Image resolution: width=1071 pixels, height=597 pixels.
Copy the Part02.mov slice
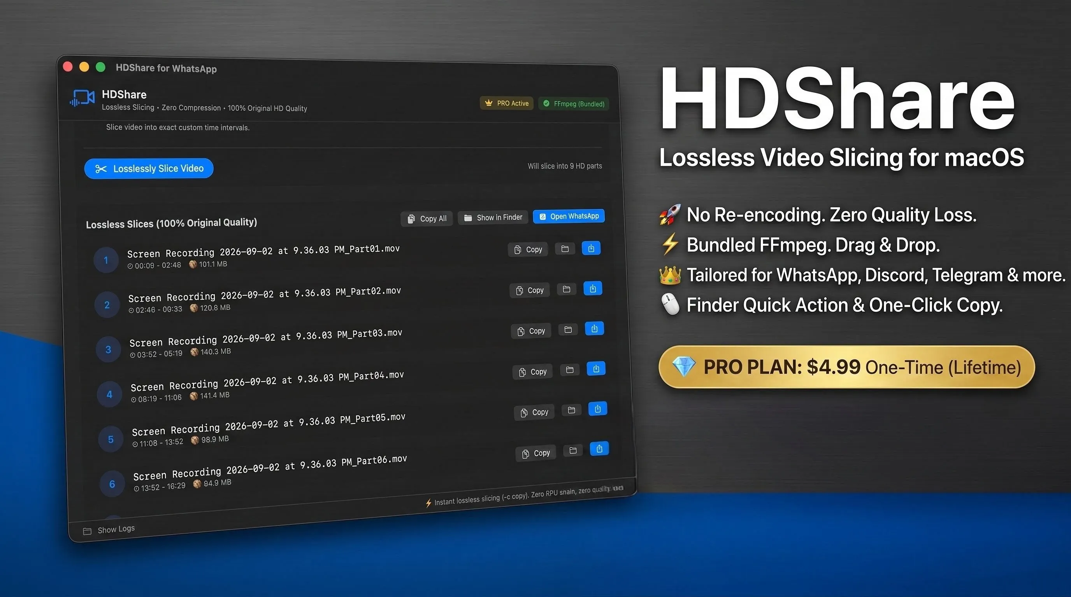(530, 290)
